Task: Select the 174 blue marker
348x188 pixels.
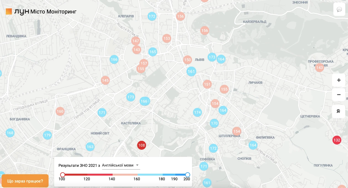Action: (x=197, y=112)
